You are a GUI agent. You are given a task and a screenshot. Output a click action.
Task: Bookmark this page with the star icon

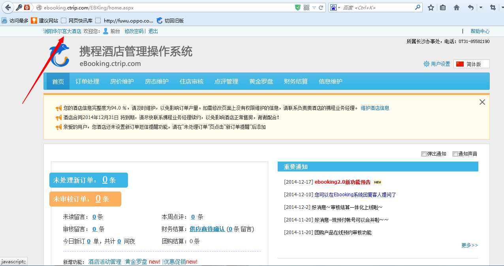(x=431, y=7)
